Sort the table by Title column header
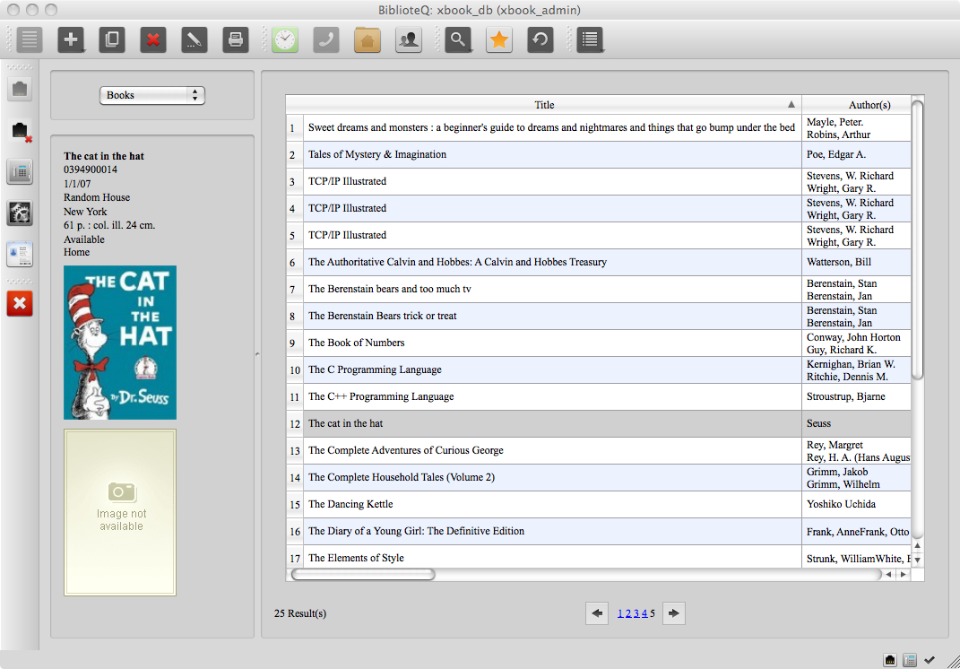 (x=543, y=105)
